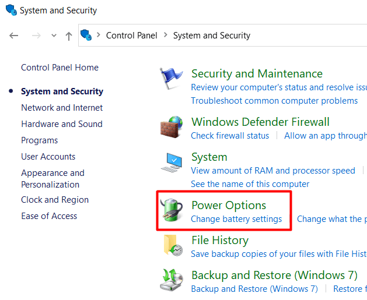Open the recent locations dropdown arrow
Image resolution: width=367 pixels, height=300 pixels.
pos(54,36)
